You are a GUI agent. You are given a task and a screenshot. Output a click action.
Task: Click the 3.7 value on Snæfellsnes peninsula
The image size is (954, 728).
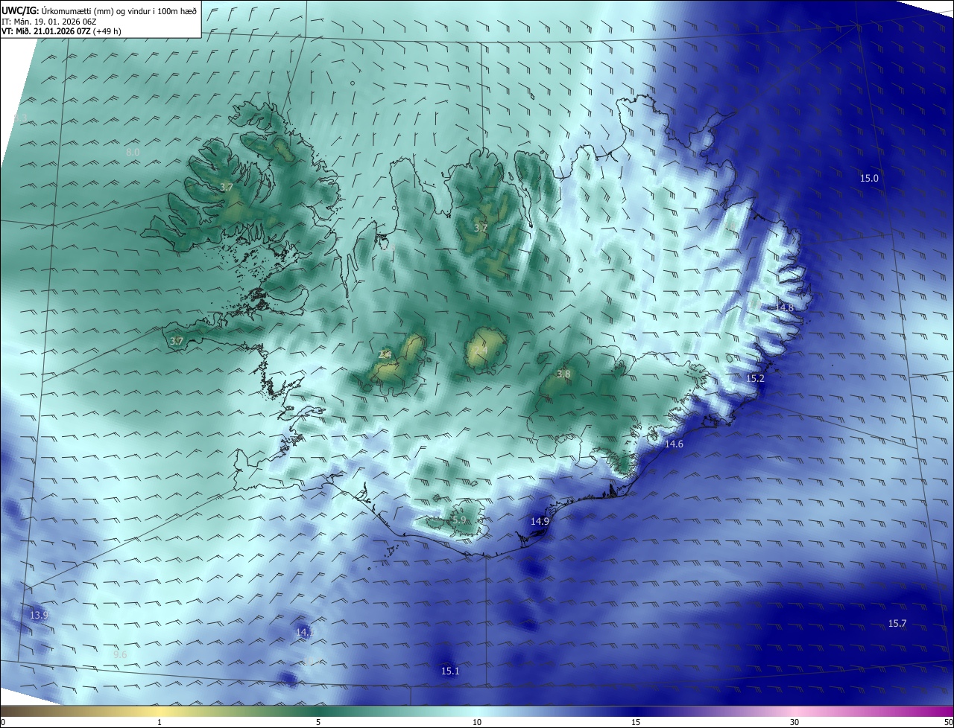[176, 342]
